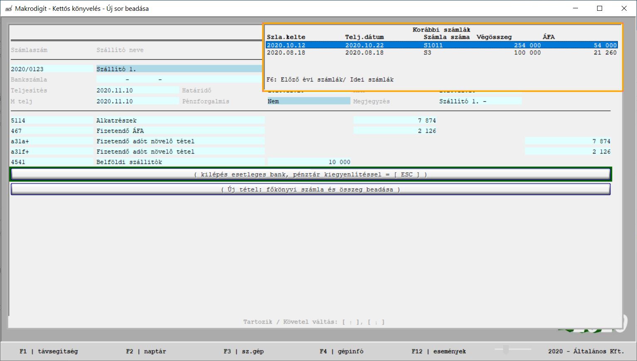637x361 pixels.
Task: Click the 21 260 ÁFA value
Action: (605, 53)
